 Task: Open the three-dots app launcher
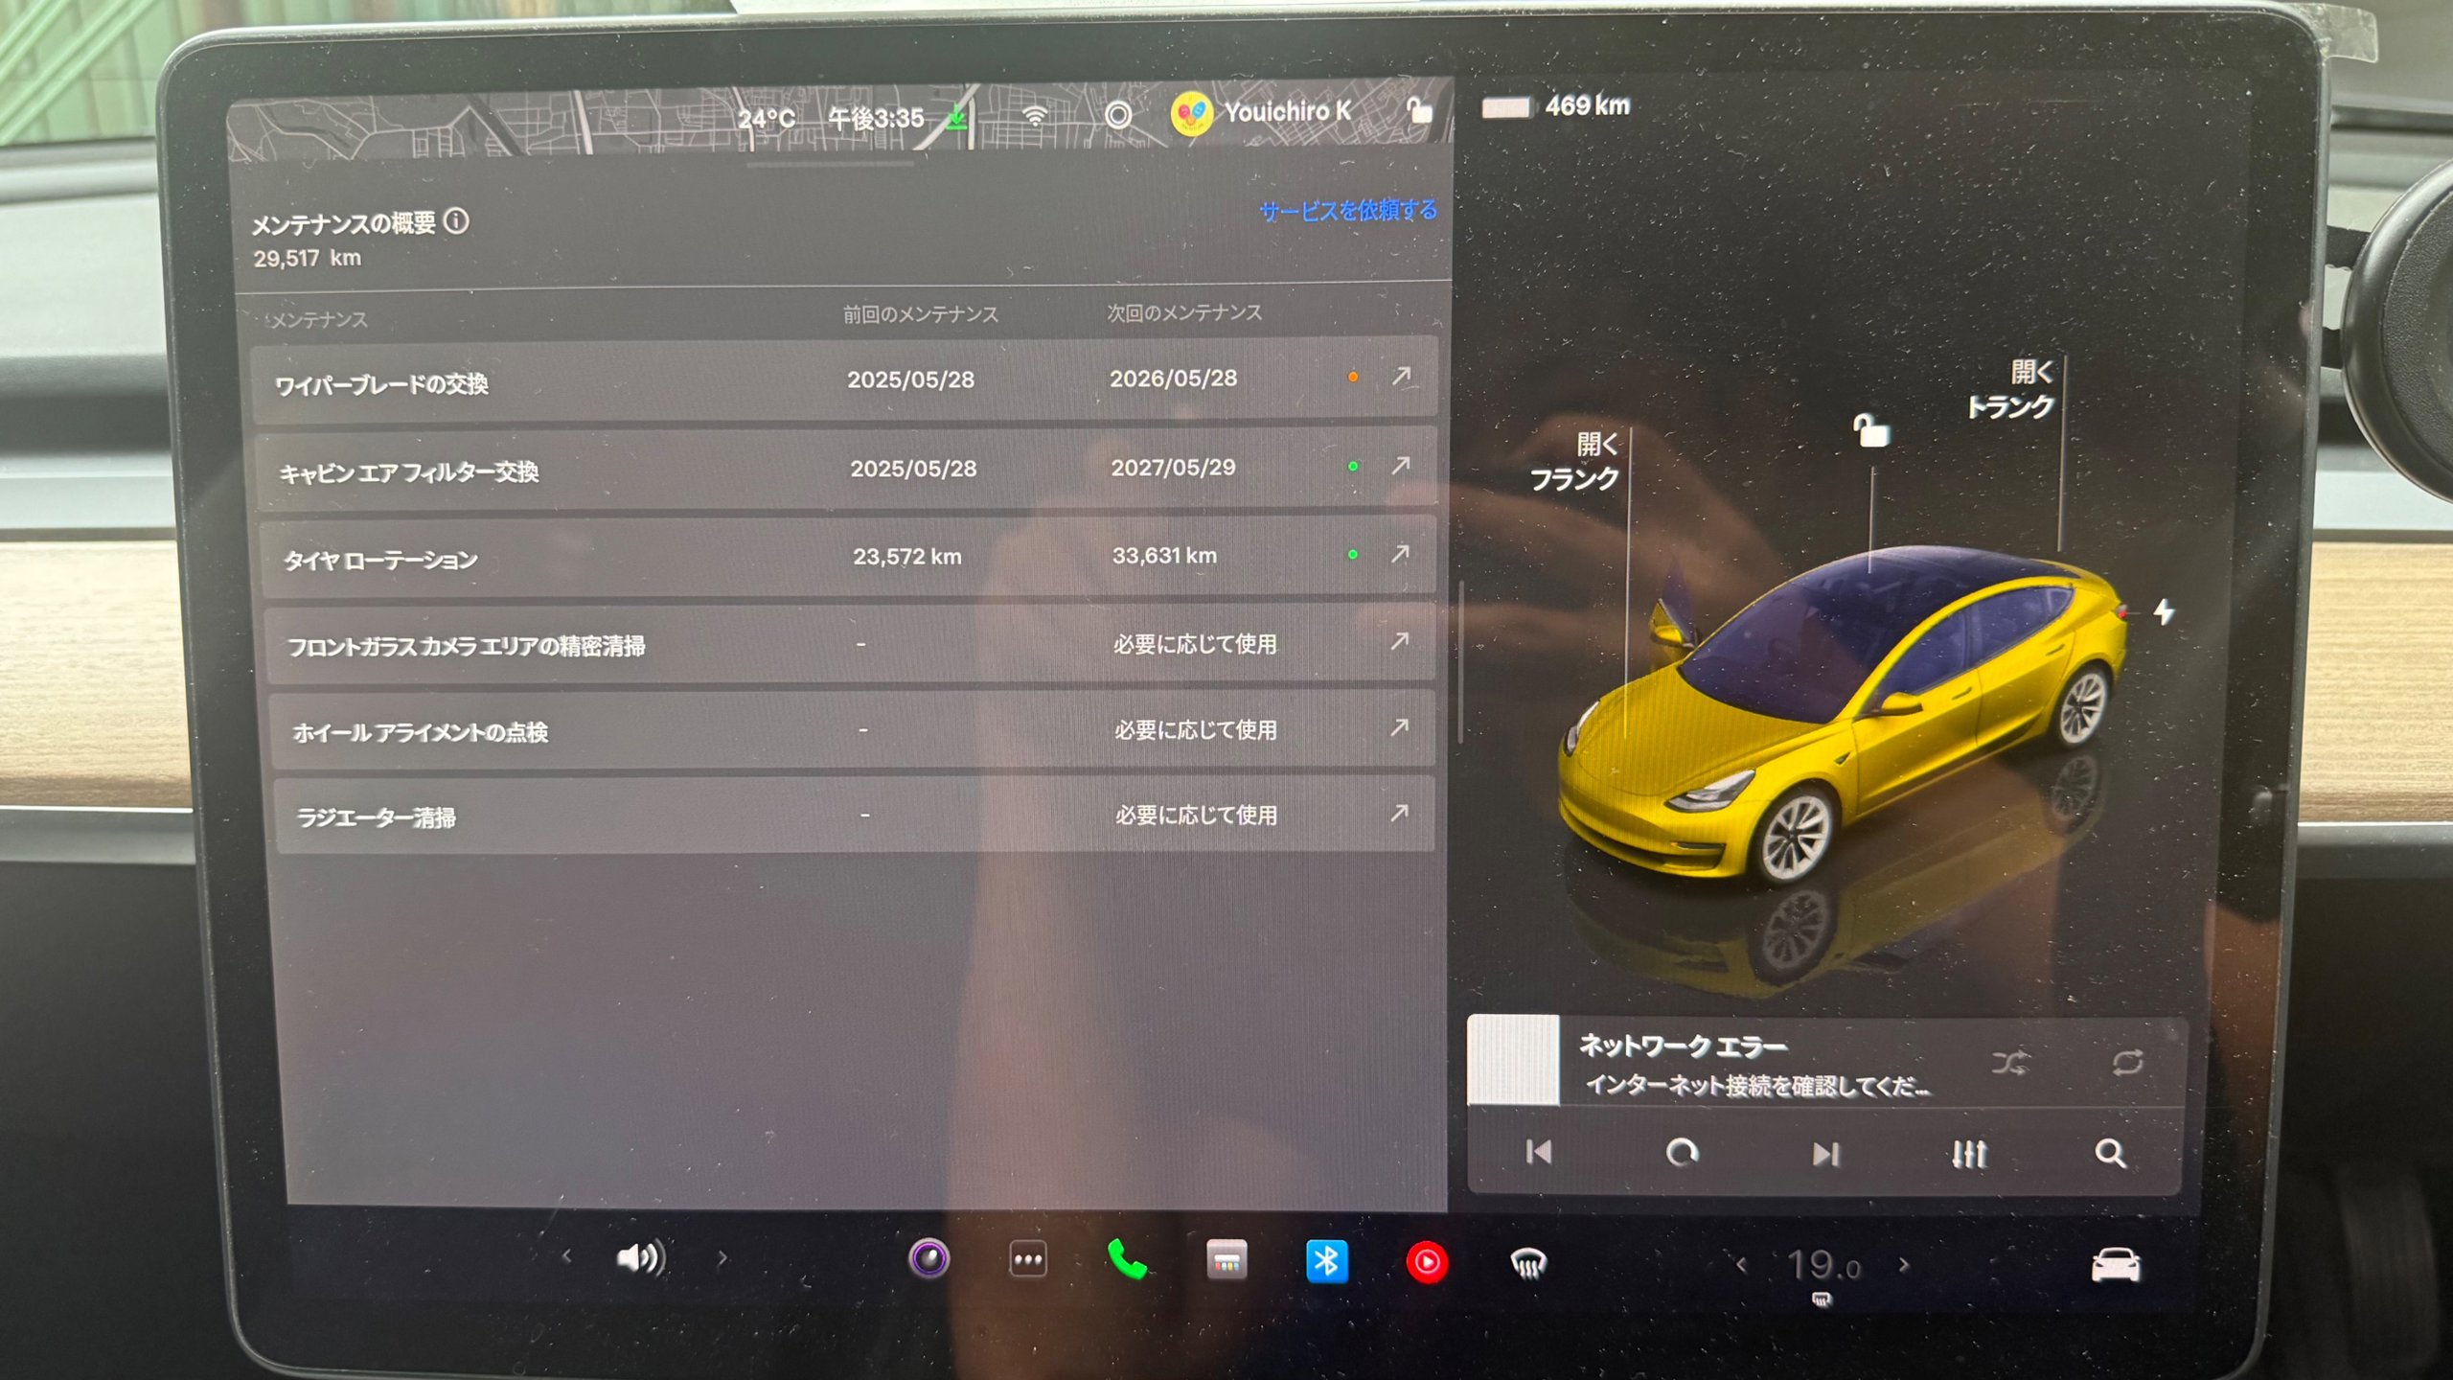point(1027,1259)
